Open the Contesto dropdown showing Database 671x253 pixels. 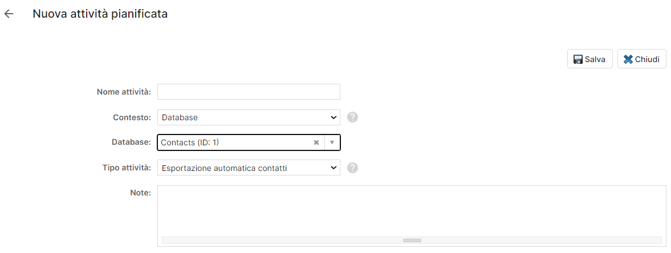(249, 117)
